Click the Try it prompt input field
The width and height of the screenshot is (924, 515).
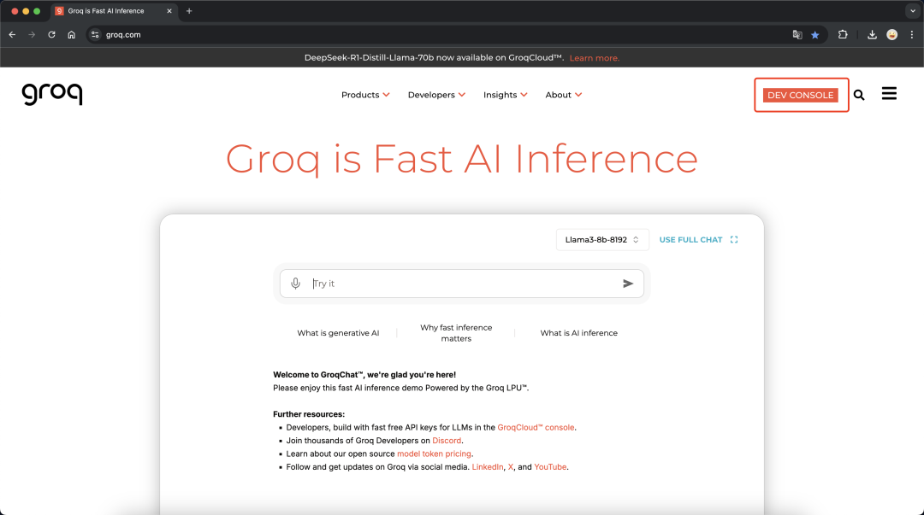point(462,284)
